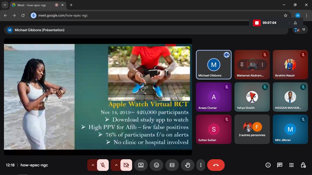The height and width of the screenshot is (175, 312).
Task: Toggle closed captions (CC) button
Action: tap(172, 165)
